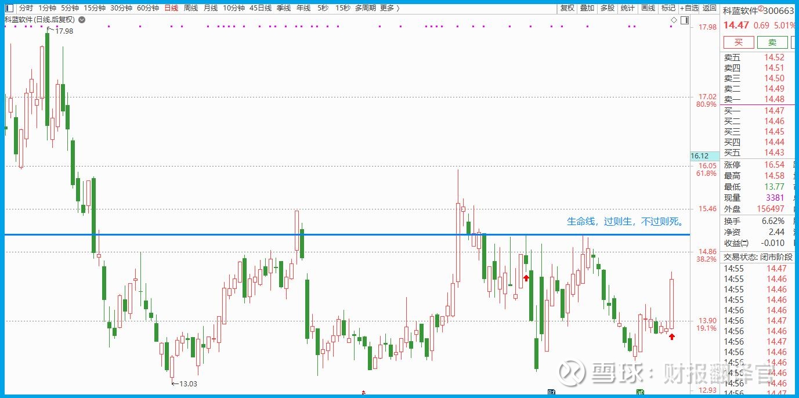This screenshot has height=398, width=799.
Task: Select the 买三 14.45 order row
Action: pyautogui.click(x=758, y=132)
